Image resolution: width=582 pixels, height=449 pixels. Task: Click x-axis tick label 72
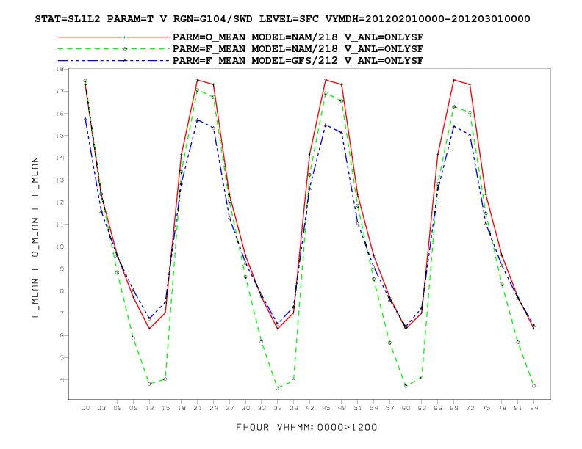pos(470,408)
